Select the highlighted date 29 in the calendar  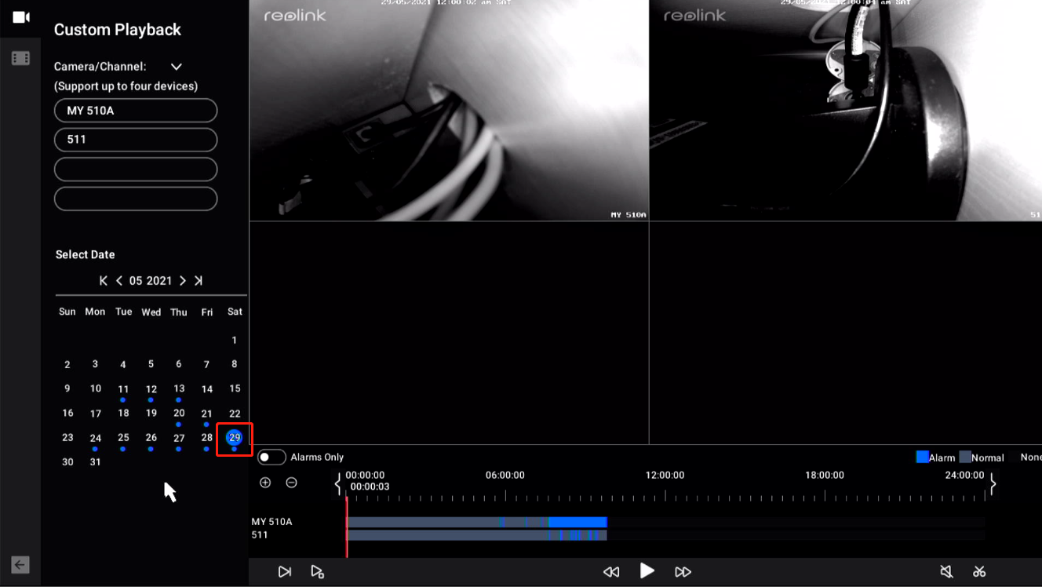235,437
